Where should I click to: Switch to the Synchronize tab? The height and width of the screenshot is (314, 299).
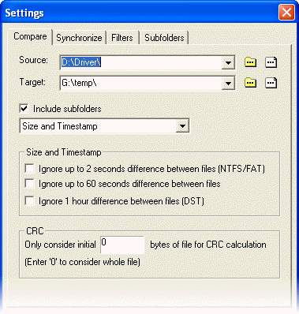79,38
